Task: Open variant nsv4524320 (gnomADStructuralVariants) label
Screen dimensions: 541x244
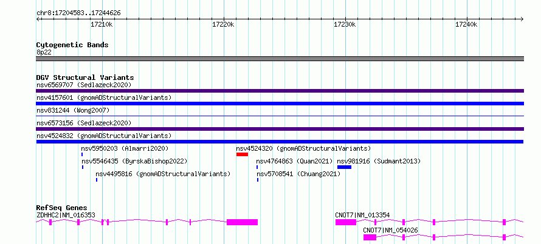Action: tap(303, 148)
